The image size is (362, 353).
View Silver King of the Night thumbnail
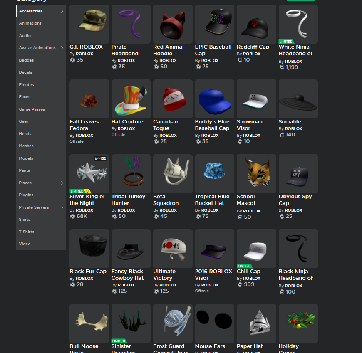point(89,174)
